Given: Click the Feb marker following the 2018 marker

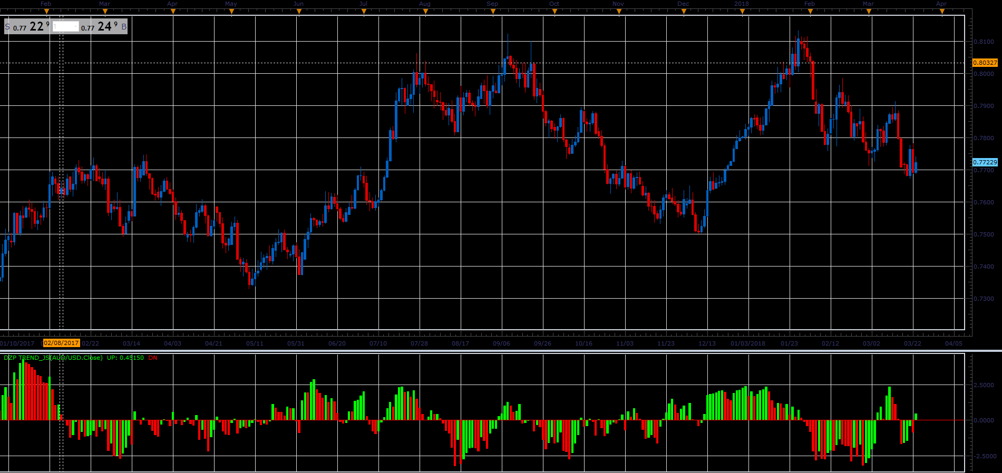Looking at the screenshot, I should 810,12.
